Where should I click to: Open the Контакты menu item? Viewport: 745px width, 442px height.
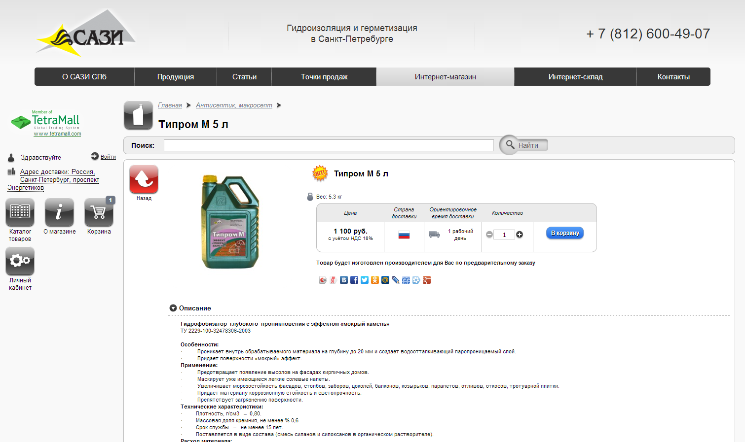673,77
